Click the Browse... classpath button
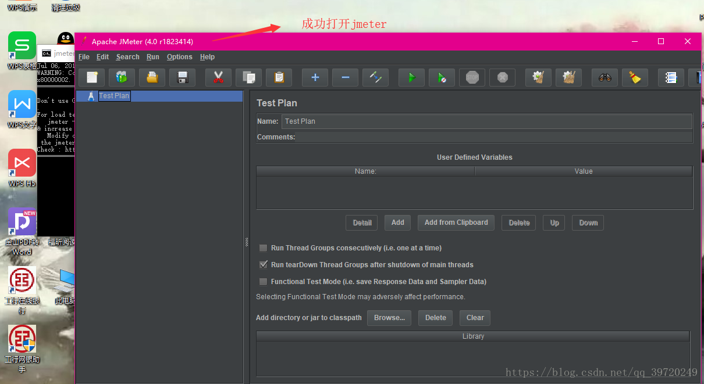This screenshot has height=384, width=704. pyautogui.click(x=389, y=318)
